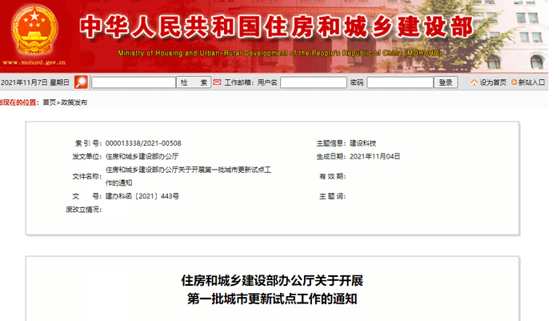Click the 废改立情况 label
The image size is (560, 321).
click(84, 210)
